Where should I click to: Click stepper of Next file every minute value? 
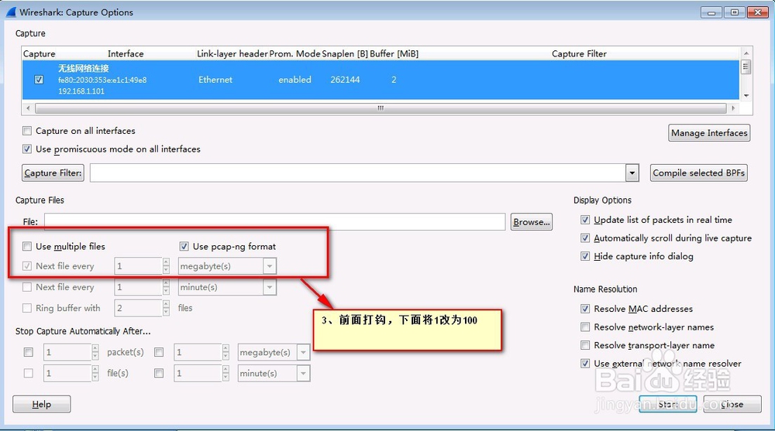pyautogui.click(x=166, y=287)
